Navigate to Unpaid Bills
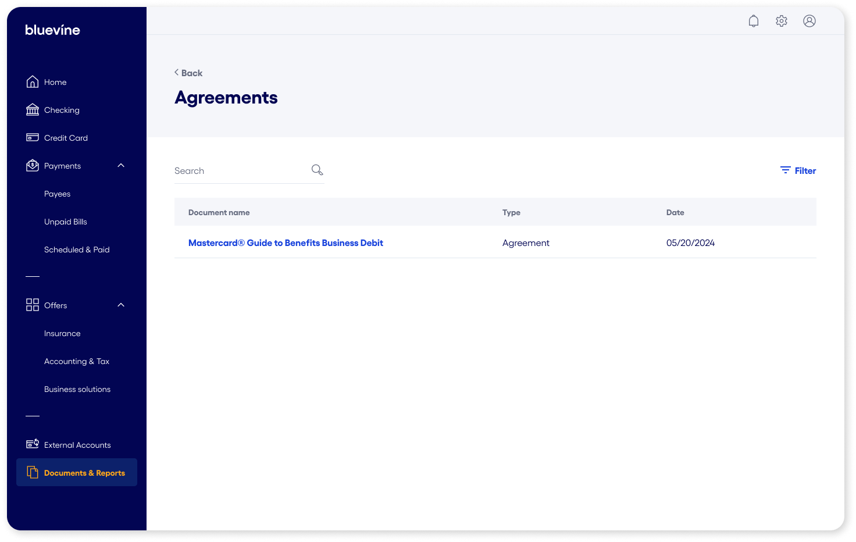The width and height of the screenshot is (856, 542). click(x=65, y=222)
